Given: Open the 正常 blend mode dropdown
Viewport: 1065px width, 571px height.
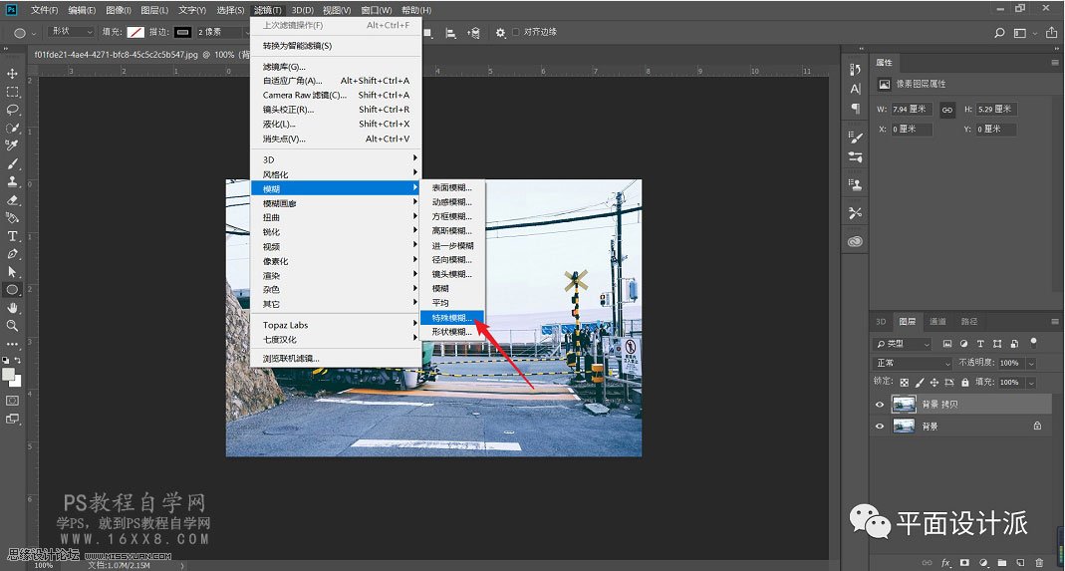Looking at the screenshot, I should point(913,363).
